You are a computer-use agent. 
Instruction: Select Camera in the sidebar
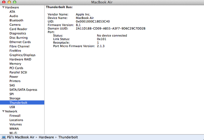tap(15, 25)
